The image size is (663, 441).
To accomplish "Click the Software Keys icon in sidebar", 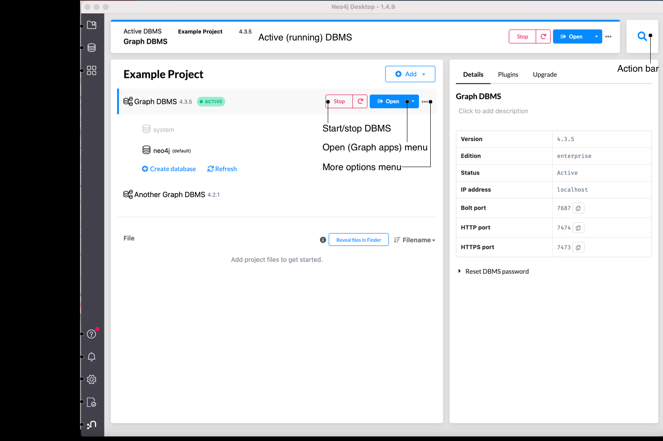I will [x=92, y=402].
